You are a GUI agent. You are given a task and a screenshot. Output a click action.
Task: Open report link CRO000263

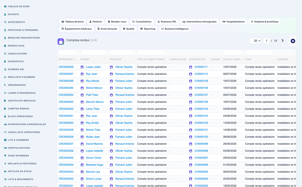point(66,102)
